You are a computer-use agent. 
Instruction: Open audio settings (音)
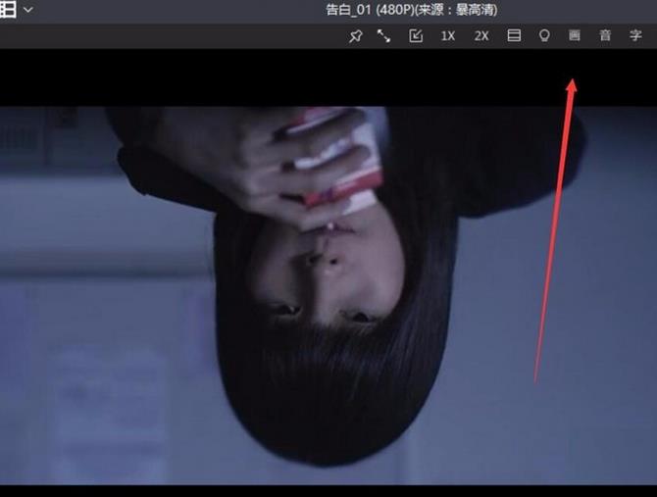(605, 35)
